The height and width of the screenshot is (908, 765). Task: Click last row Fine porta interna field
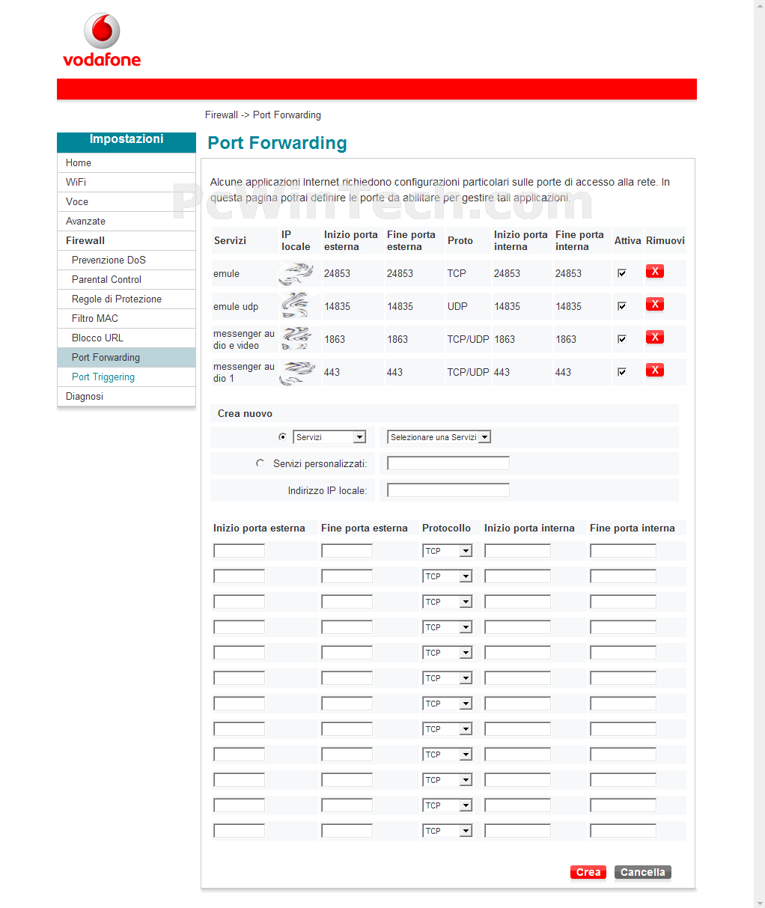click(623, 831)
